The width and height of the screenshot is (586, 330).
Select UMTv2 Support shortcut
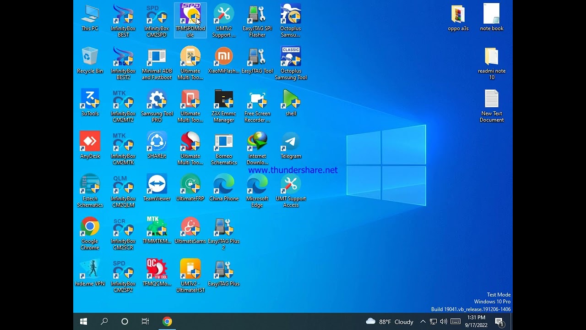coord(224,21)
